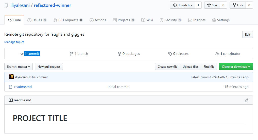Expand the Unwatch dropdown
The width and height of the screenshot is (258, 140).
point(182,5)
